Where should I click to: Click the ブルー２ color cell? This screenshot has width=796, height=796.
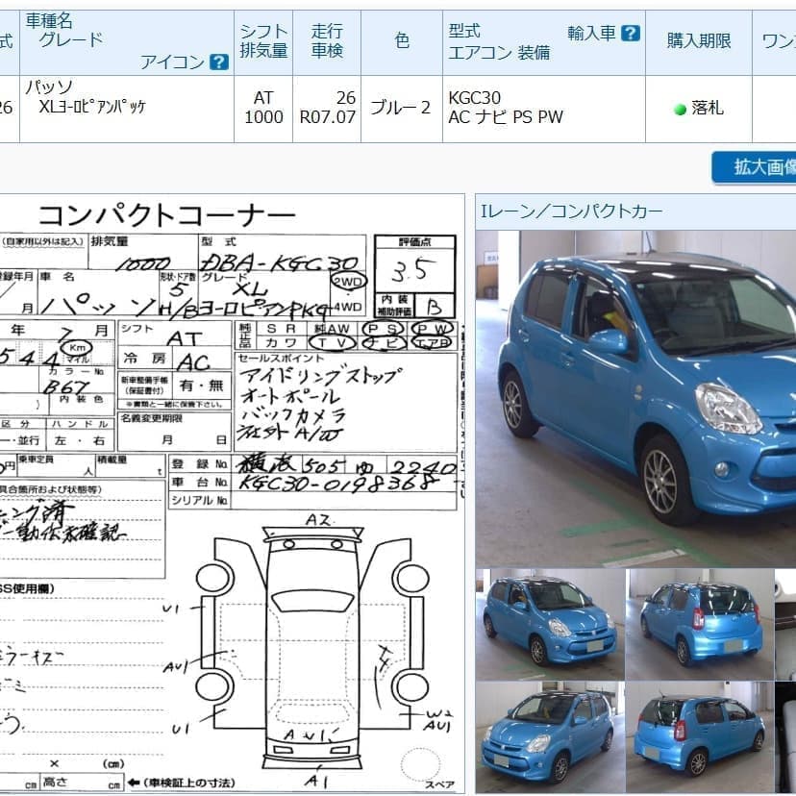(x=401, y=108)
